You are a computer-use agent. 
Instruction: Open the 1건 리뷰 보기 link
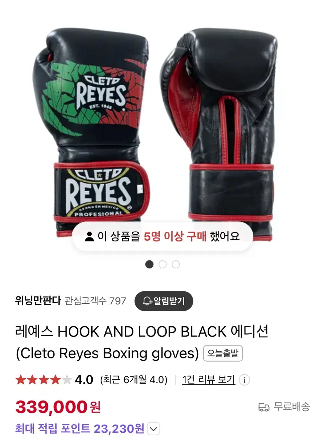[208, 380]
